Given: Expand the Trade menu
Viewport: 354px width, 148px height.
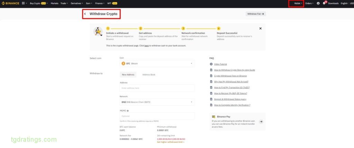Looking at the screenshot, I should click(x=64, y=3).
